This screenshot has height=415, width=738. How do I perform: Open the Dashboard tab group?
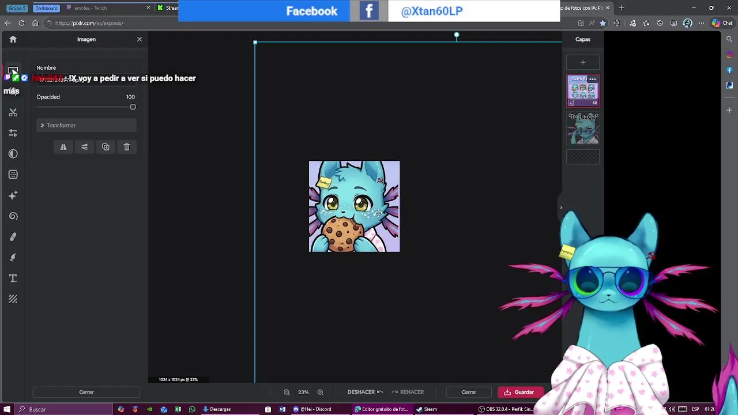46,8
